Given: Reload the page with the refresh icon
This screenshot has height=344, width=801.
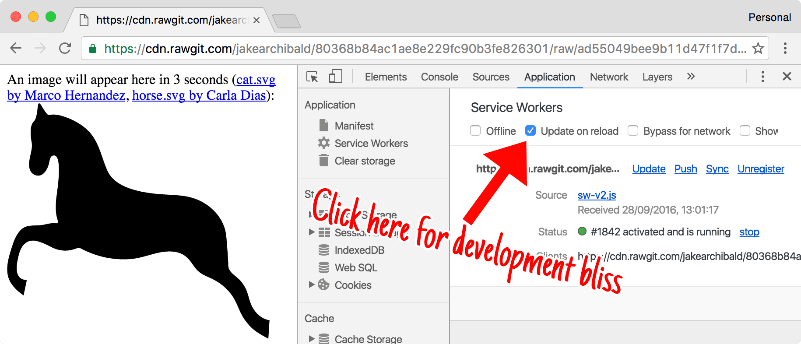Looking at the screenshot, I should click(65, 48).
